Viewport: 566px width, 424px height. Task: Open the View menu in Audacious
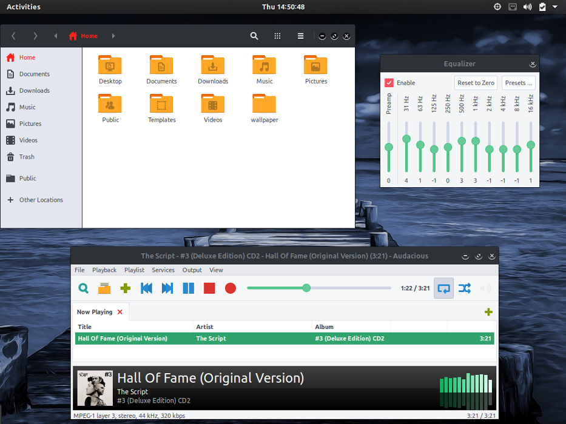point(216,270)
